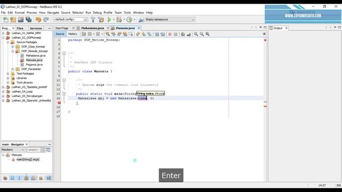Click the Save All toolbar icon
342x192 pixels.
pyautogui.click(x=28, y=20)
